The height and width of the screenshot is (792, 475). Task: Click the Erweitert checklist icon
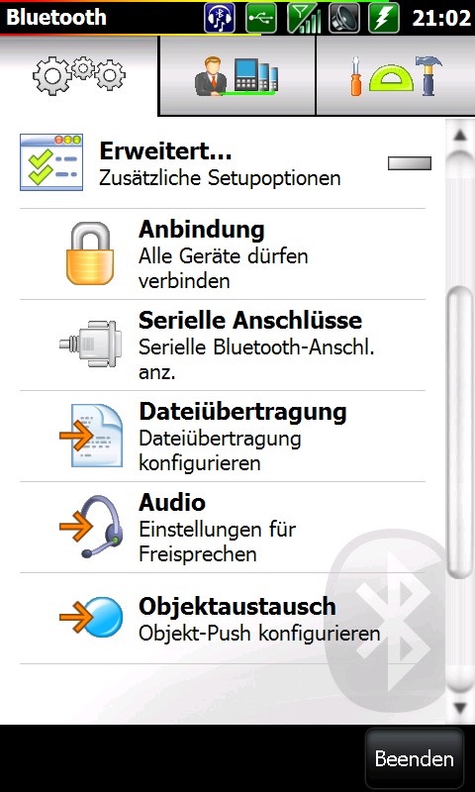click(51, 162)
